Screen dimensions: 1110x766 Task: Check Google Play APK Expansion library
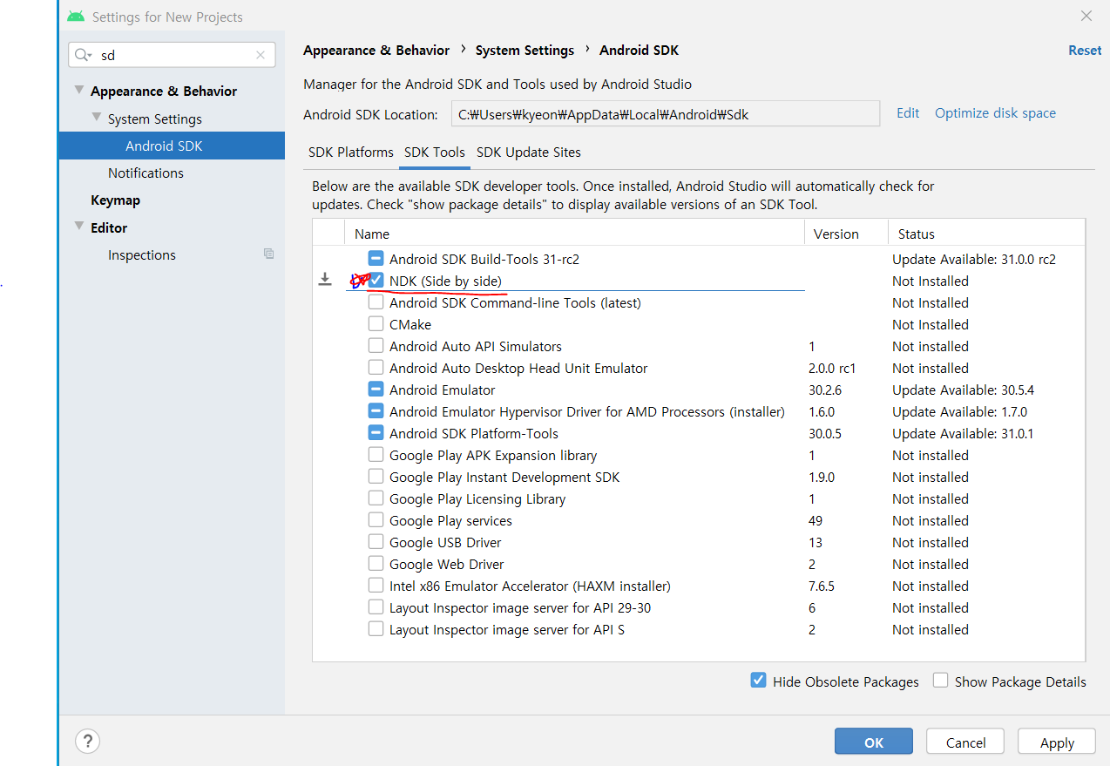point(376,455)
